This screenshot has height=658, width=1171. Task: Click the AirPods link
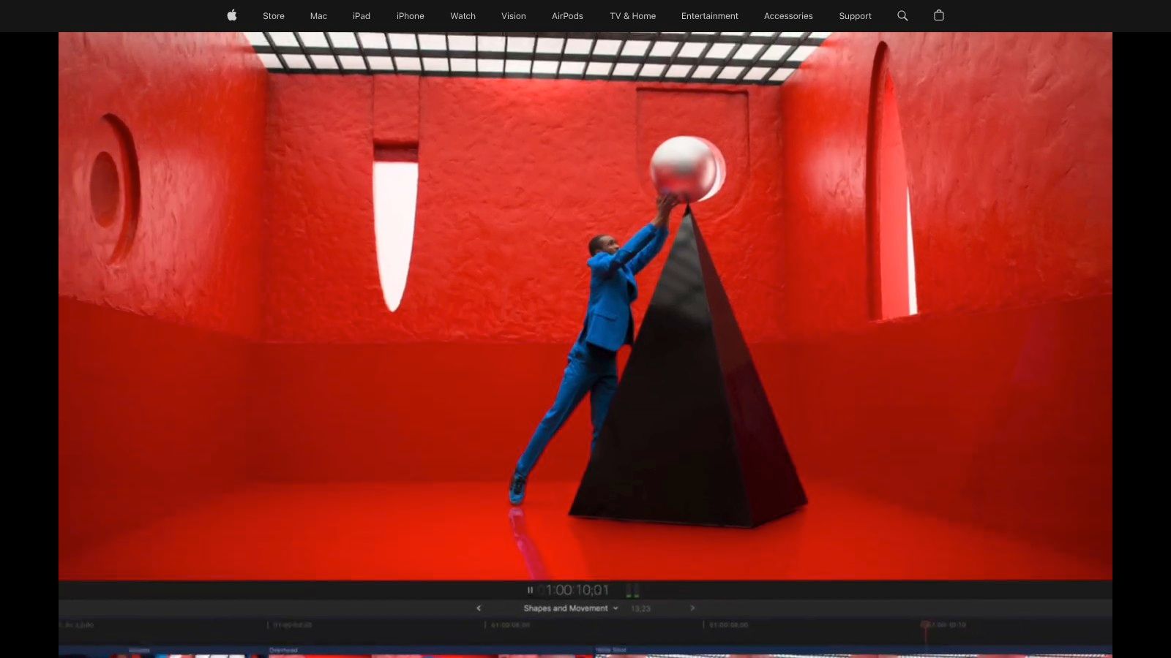point(567,15)
